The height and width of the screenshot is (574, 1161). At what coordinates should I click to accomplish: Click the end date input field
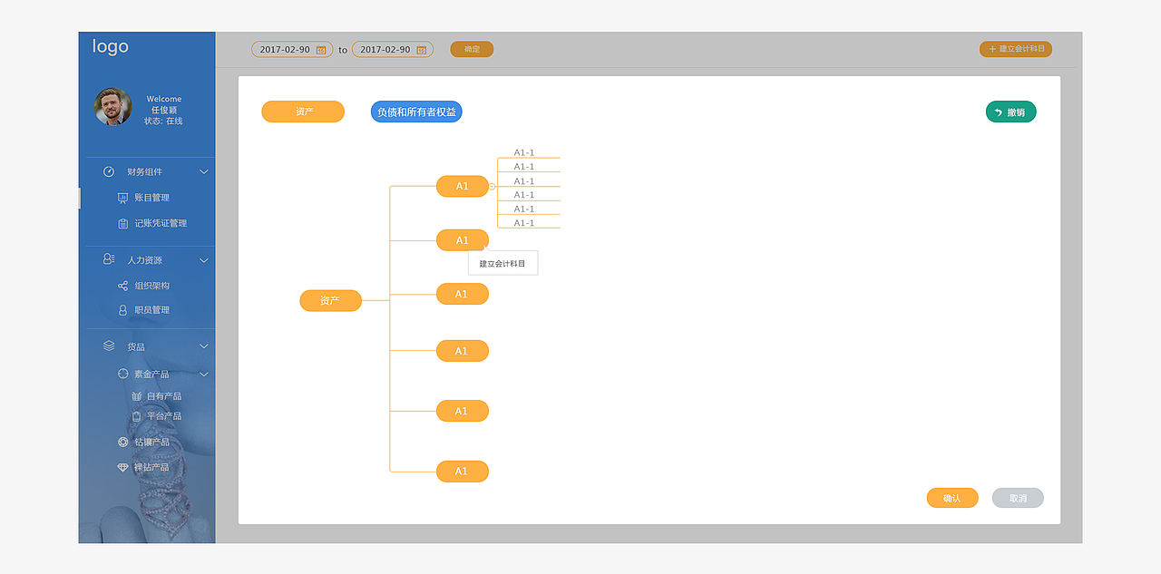click(x=393, y=50)
